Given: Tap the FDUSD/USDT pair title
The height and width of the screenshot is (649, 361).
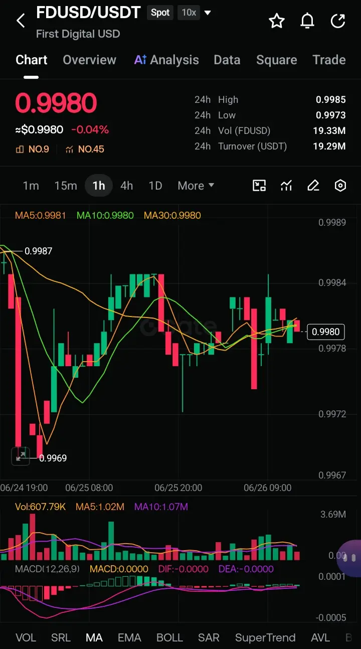Looking at the screenshot, I should [x=88, y=13].
